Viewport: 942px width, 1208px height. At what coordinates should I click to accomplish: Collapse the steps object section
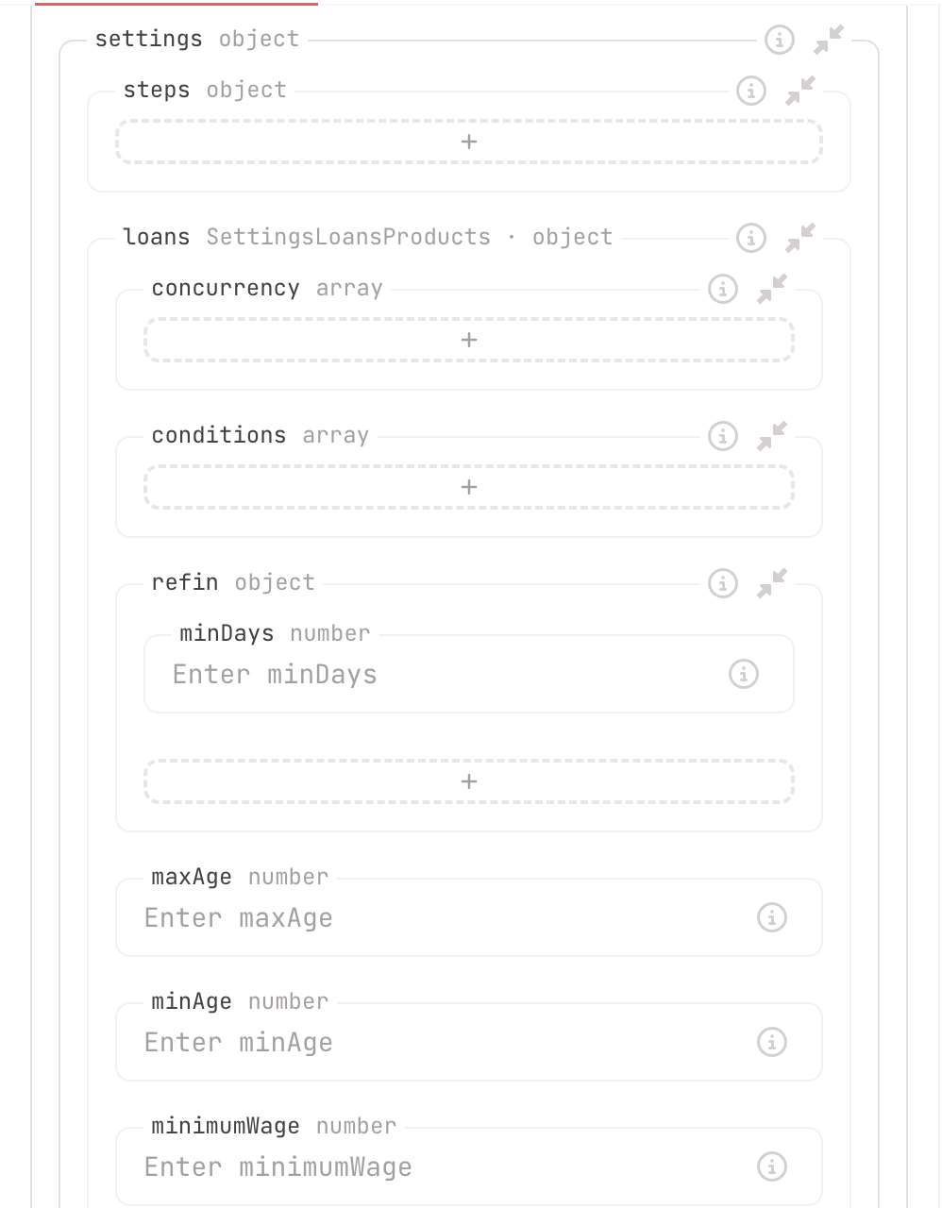[x=800, y=91]
